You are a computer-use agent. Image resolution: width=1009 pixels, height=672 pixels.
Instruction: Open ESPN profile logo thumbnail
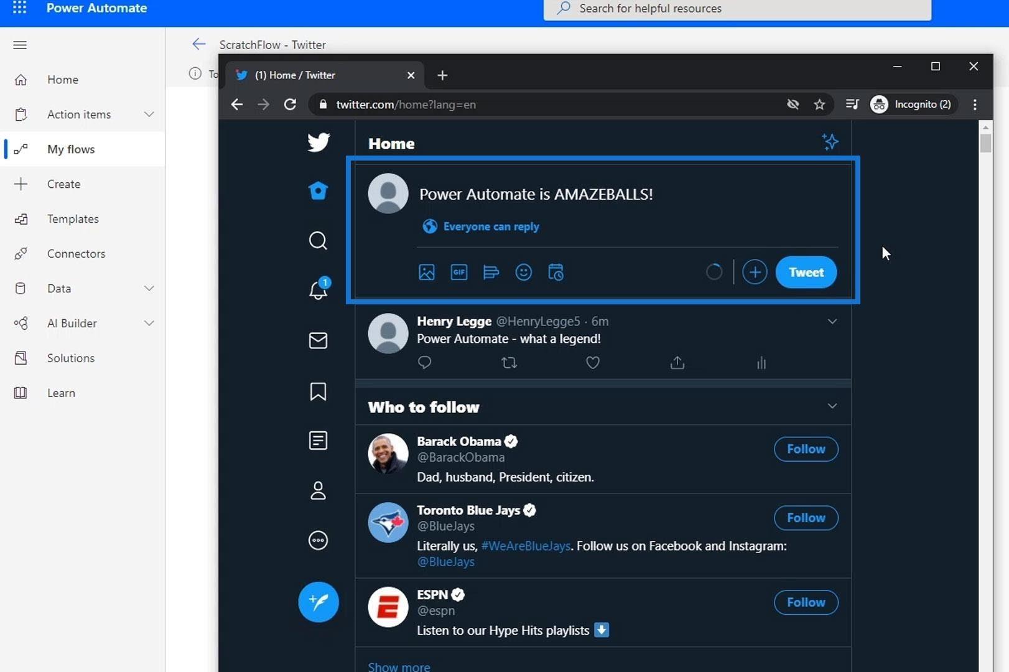click(388, 607)
